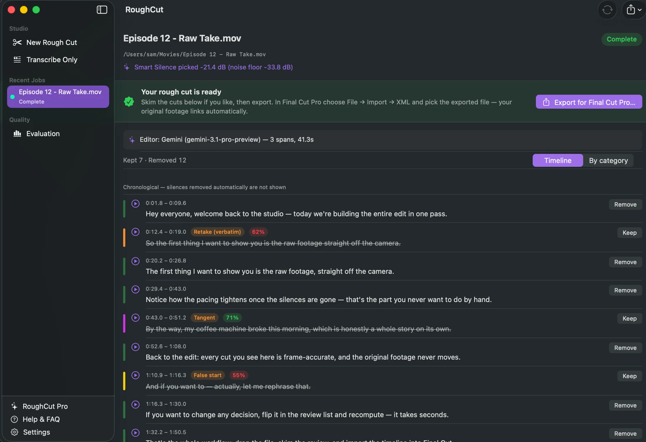Play the 0:01.8 – 0:09.6 segment
646x442 pixels.
tap(135, 203)
